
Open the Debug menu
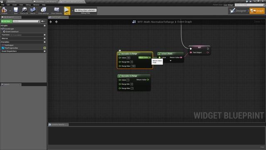pos(28,5)
